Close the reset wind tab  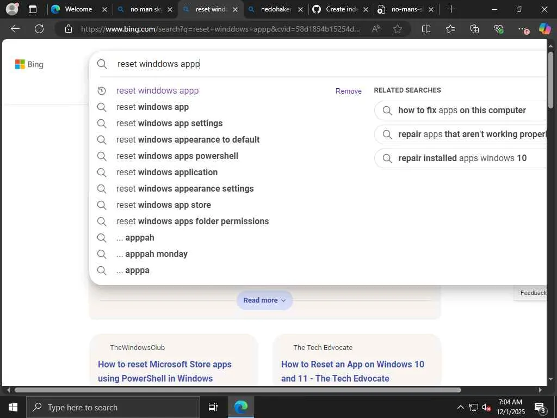[x=235, y=10]
